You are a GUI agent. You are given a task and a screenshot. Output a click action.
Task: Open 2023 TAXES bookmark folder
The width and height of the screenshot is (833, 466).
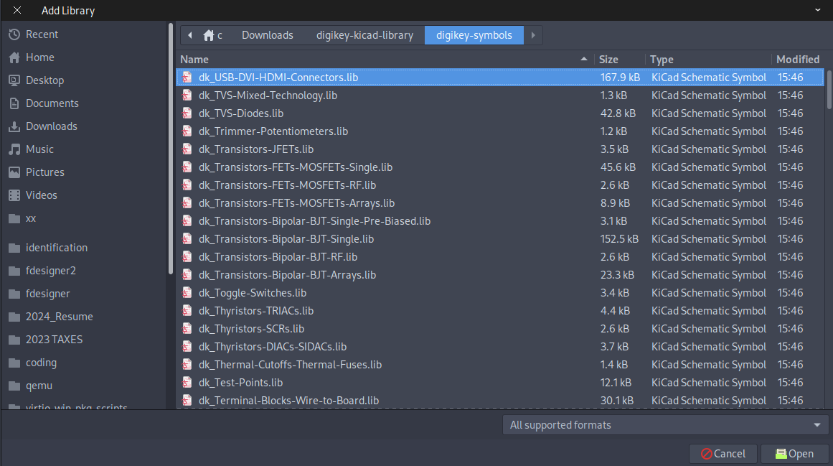coord(55,340)
